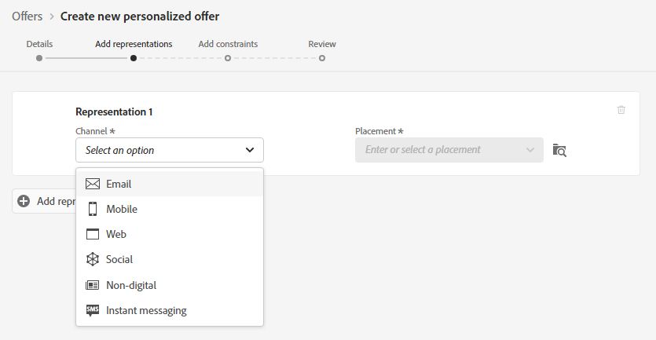This screenshot has height=340, width=656.
Task: Open the placement browse folder-search icon
Action: [559, 150]
